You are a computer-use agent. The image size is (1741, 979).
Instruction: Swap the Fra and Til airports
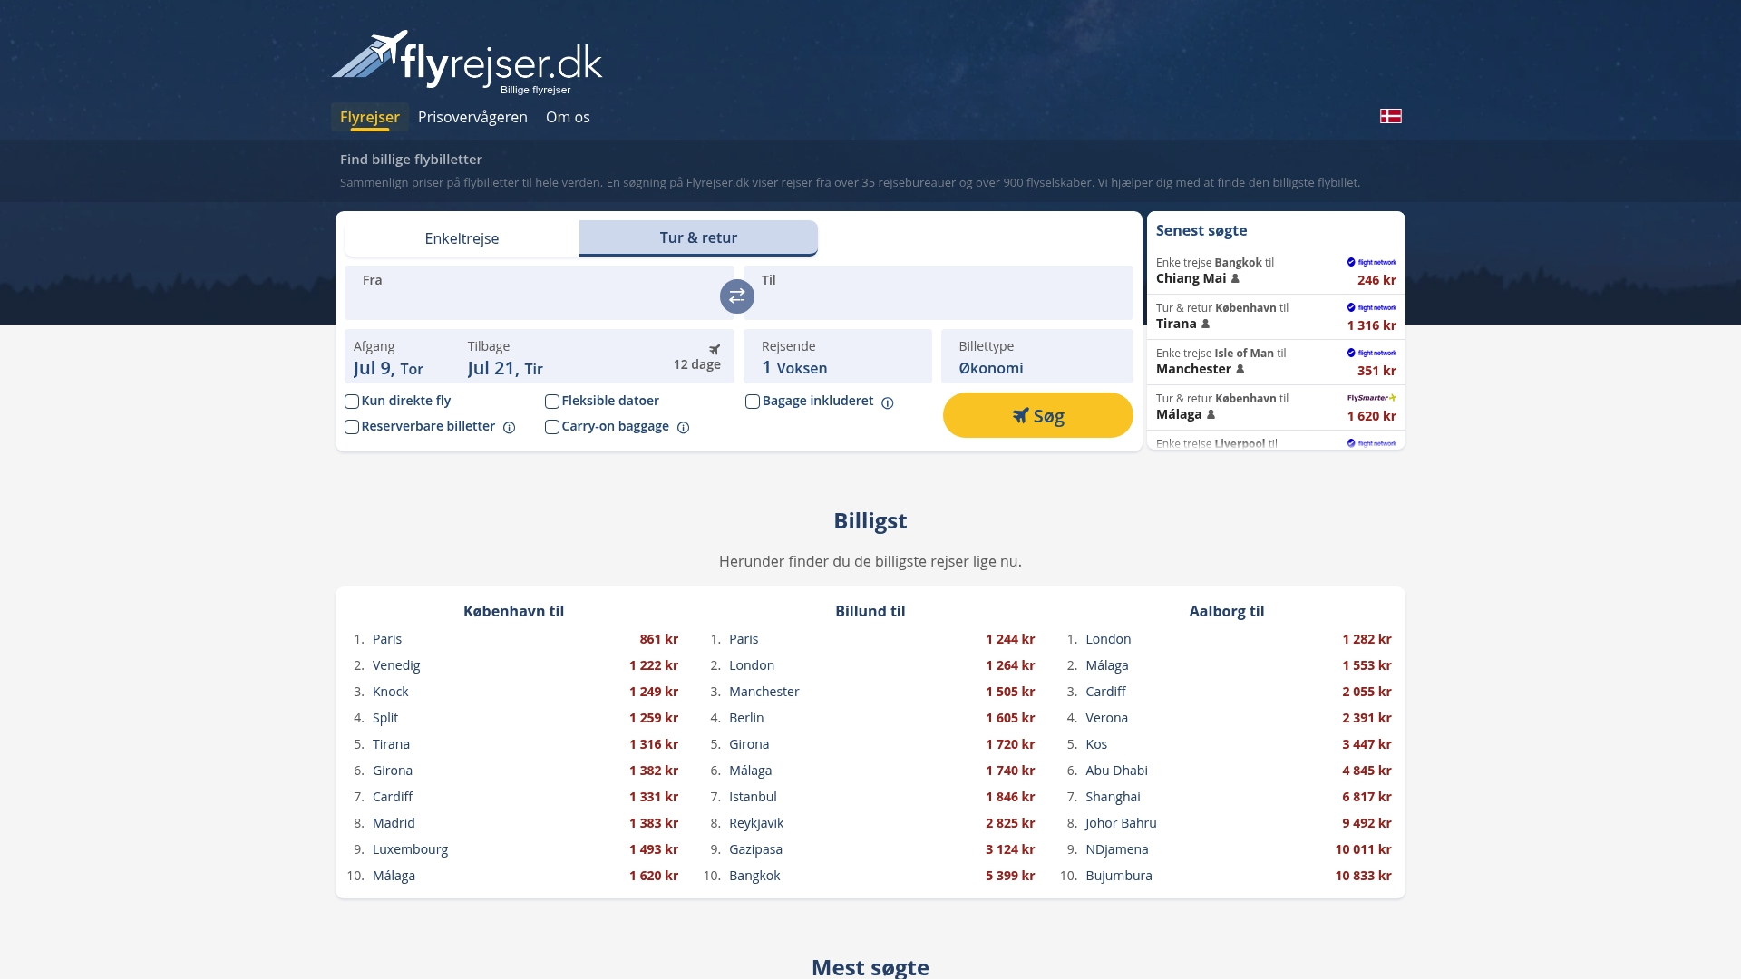point(737,296)
